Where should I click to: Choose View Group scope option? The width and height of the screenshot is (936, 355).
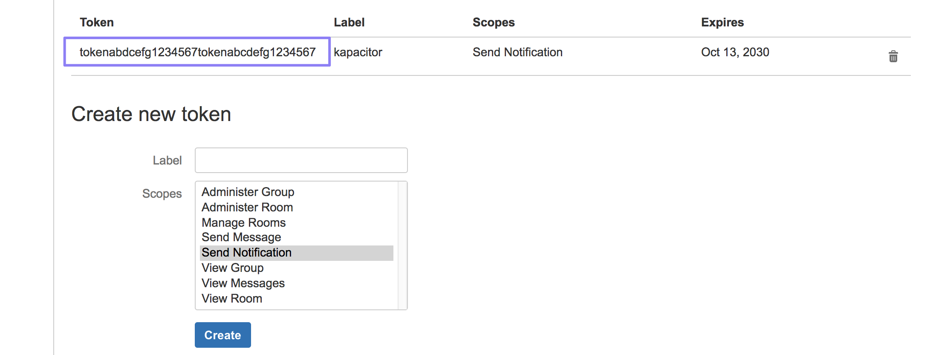232,268
